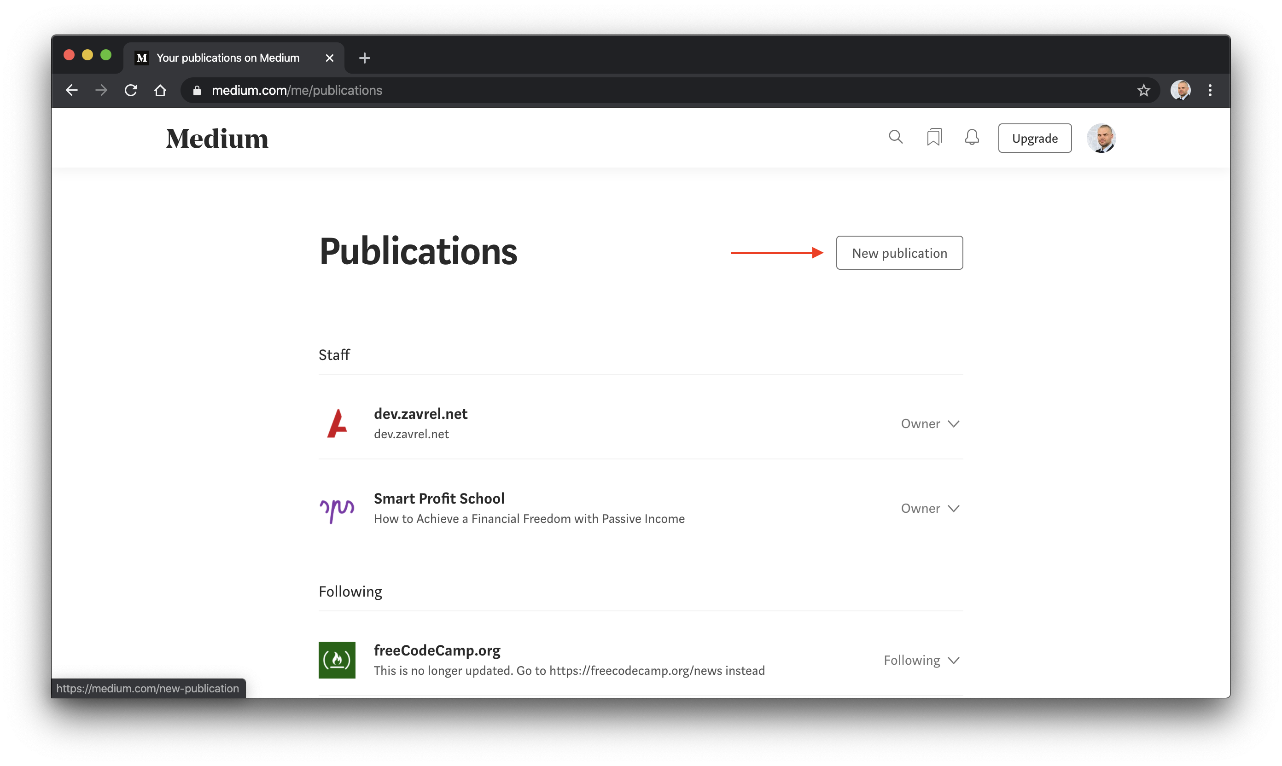Screen dimensions: 1282x766
Task: Open dev.zavrel.net publication title
Action: (420, 413)
